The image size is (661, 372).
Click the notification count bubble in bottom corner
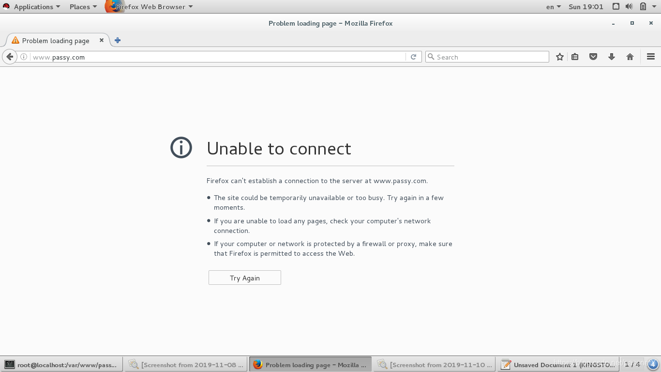pos(653,364)
